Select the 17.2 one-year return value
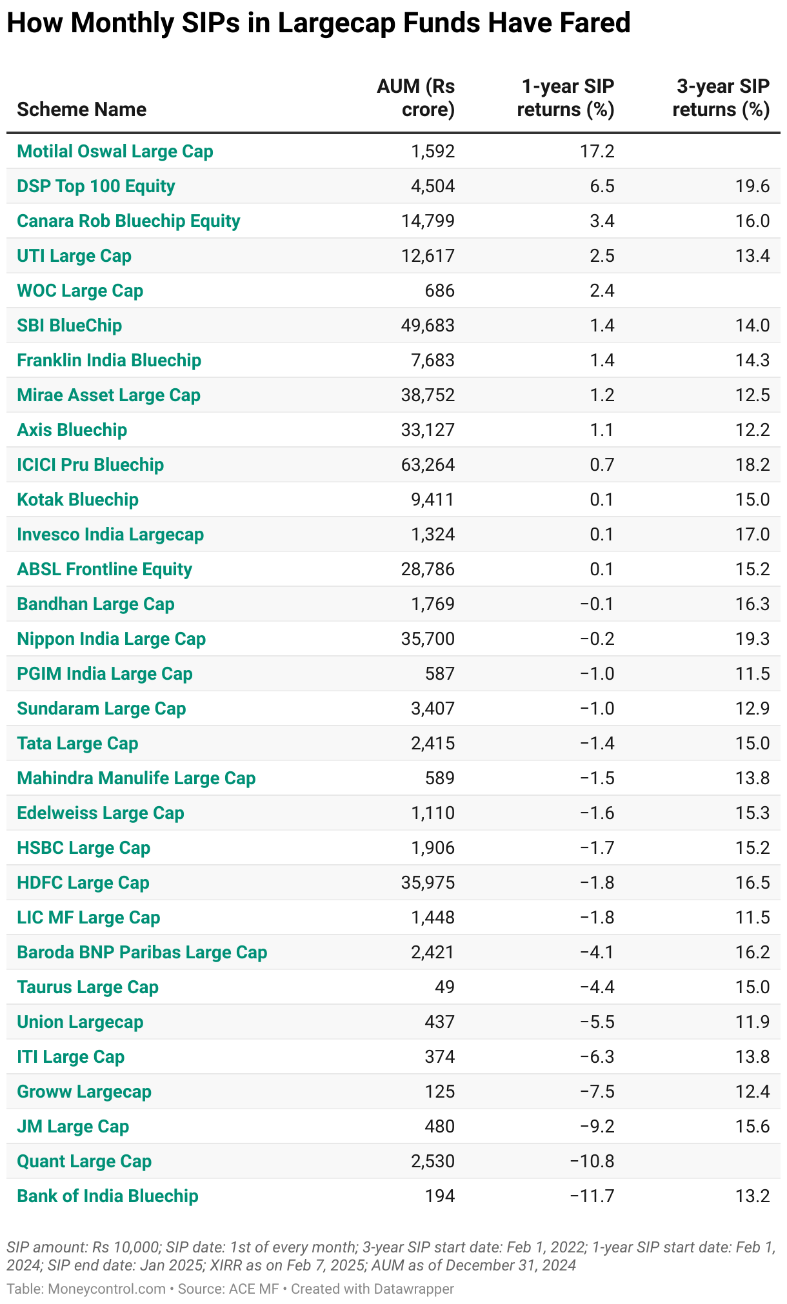Viewport: 787px width, 1304px height. point(601,152)
